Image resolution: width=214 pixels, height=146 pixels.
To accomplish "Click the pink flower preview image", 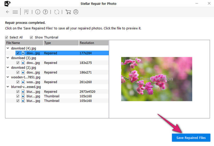I will pos(156,79).
